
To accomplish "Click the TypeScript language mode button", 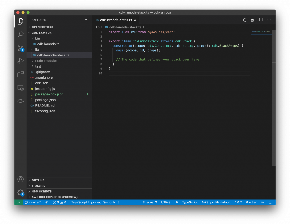I will [190, 202].
